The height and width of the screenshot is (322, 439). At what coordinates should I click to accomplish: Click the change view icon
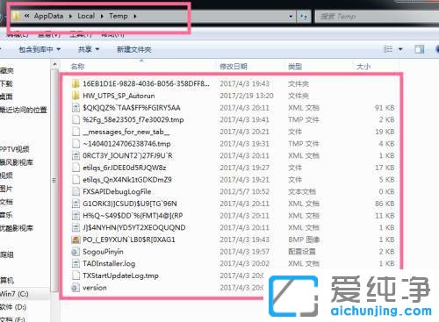(388, 49)
